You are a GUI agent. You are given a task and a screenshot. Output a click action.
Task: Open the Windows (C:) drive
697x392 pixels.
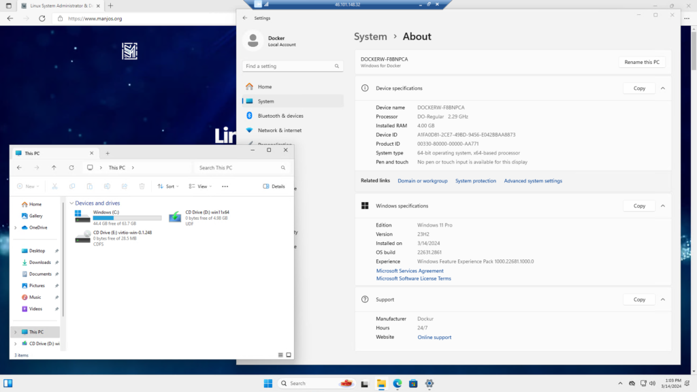point(118,218)
